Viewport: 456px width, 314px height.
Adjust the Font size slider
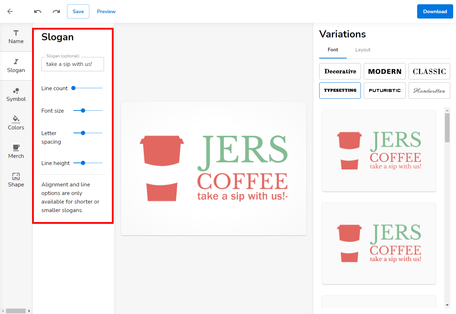88,110
